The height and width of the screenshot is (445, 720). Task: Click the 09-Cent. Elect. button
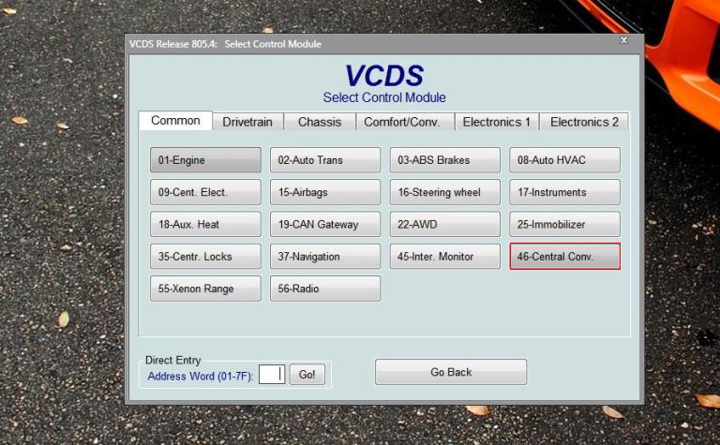(205, 193)
